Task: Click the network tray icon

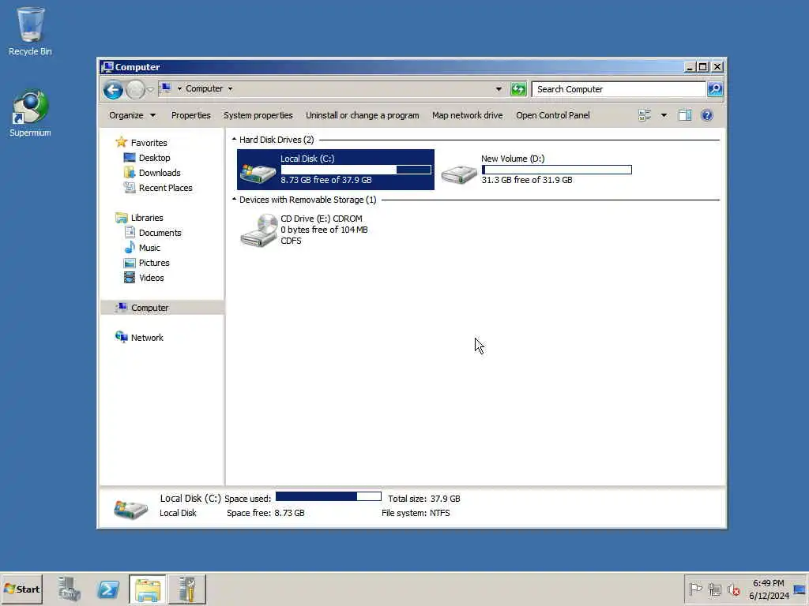Action: click(714, 589)
